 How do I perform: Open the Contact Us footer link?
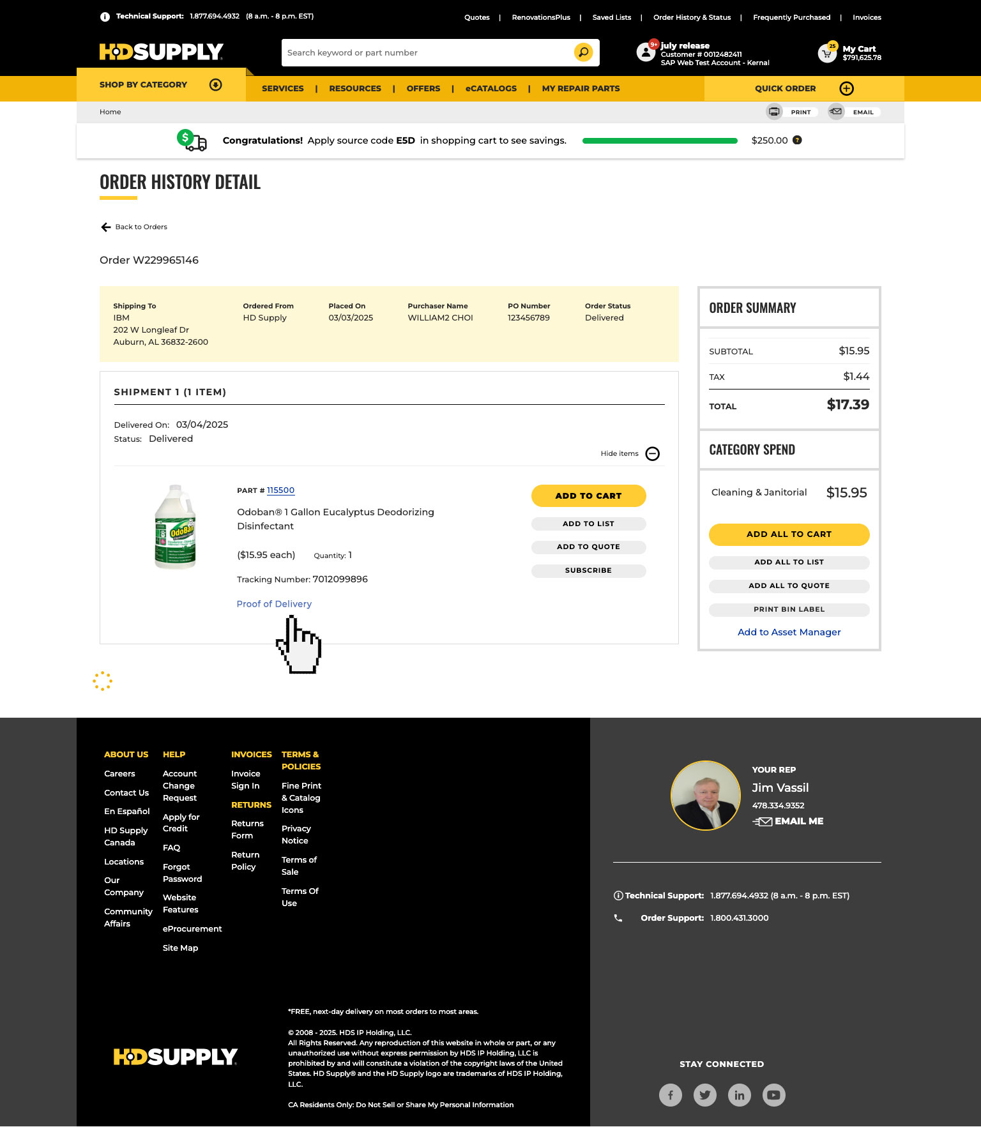(x=126, y=793)
